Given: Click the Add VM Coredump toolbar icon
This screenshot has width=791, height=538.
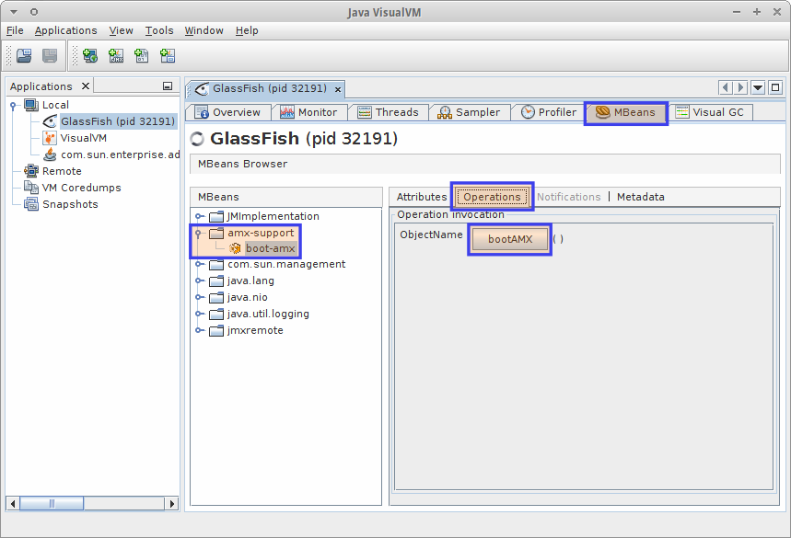Looking at the screenshot, I should [x=142, y=56].
